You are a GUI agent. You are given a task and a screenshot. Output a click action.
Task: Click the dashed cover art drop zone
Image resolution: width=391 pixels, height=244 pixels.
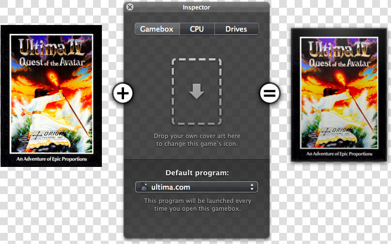point(197,91)
